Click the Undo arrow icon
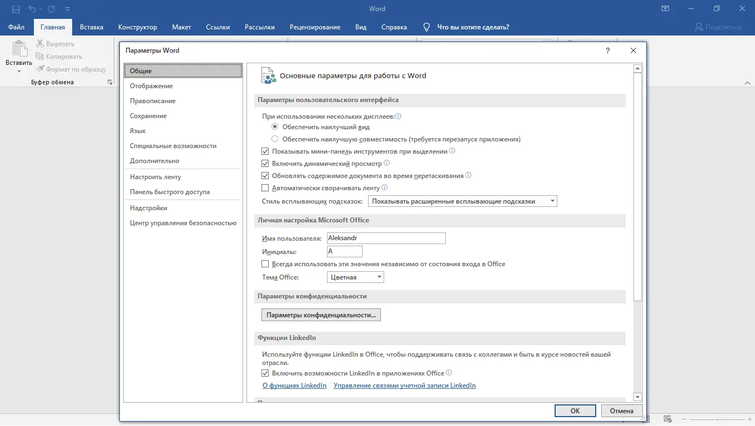This screenshot has height=426, width=755. (31, 8)
